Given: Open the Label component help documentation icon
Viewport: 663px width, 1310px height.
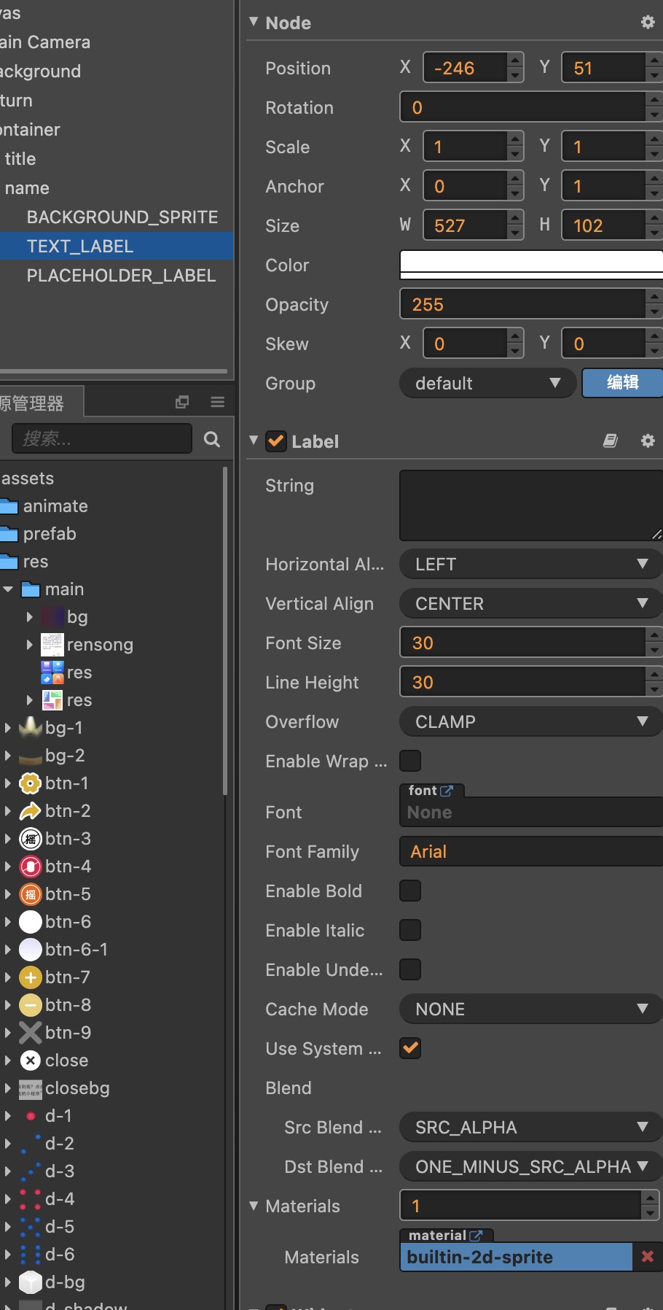Looking at the screenshot, I should coord(611,441).
